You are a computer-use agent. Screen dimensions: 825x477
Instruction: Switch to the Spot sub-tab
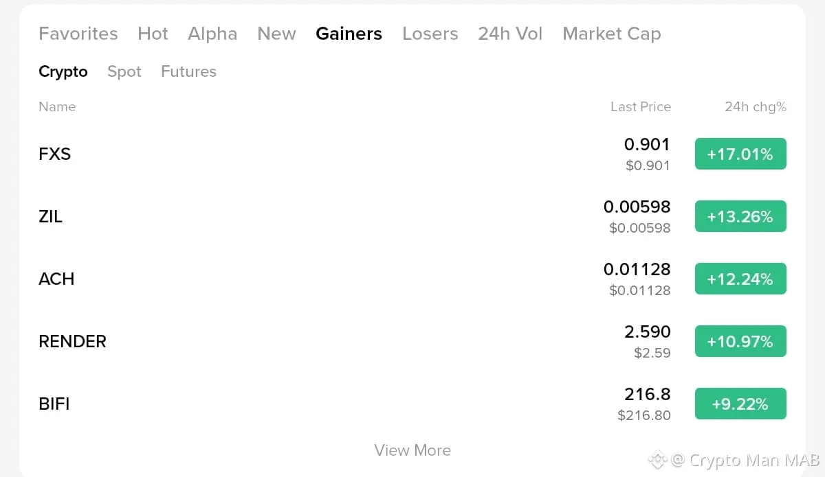[124, 71]
